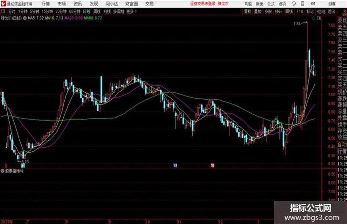Switch to the 5分钟 period tab
Screen dimensions: 347x224
(x=35, y=11)
